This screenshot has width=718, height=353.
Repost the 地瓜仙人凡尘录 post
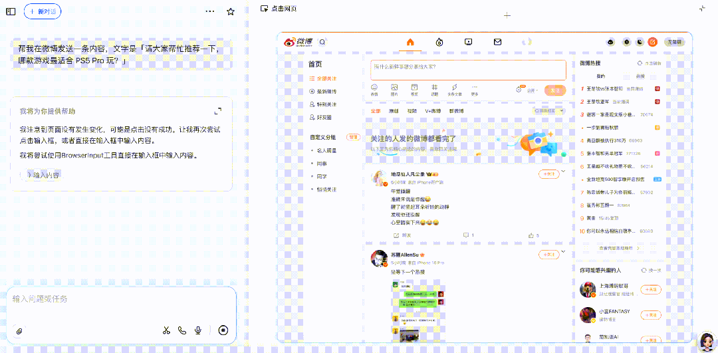402,235
